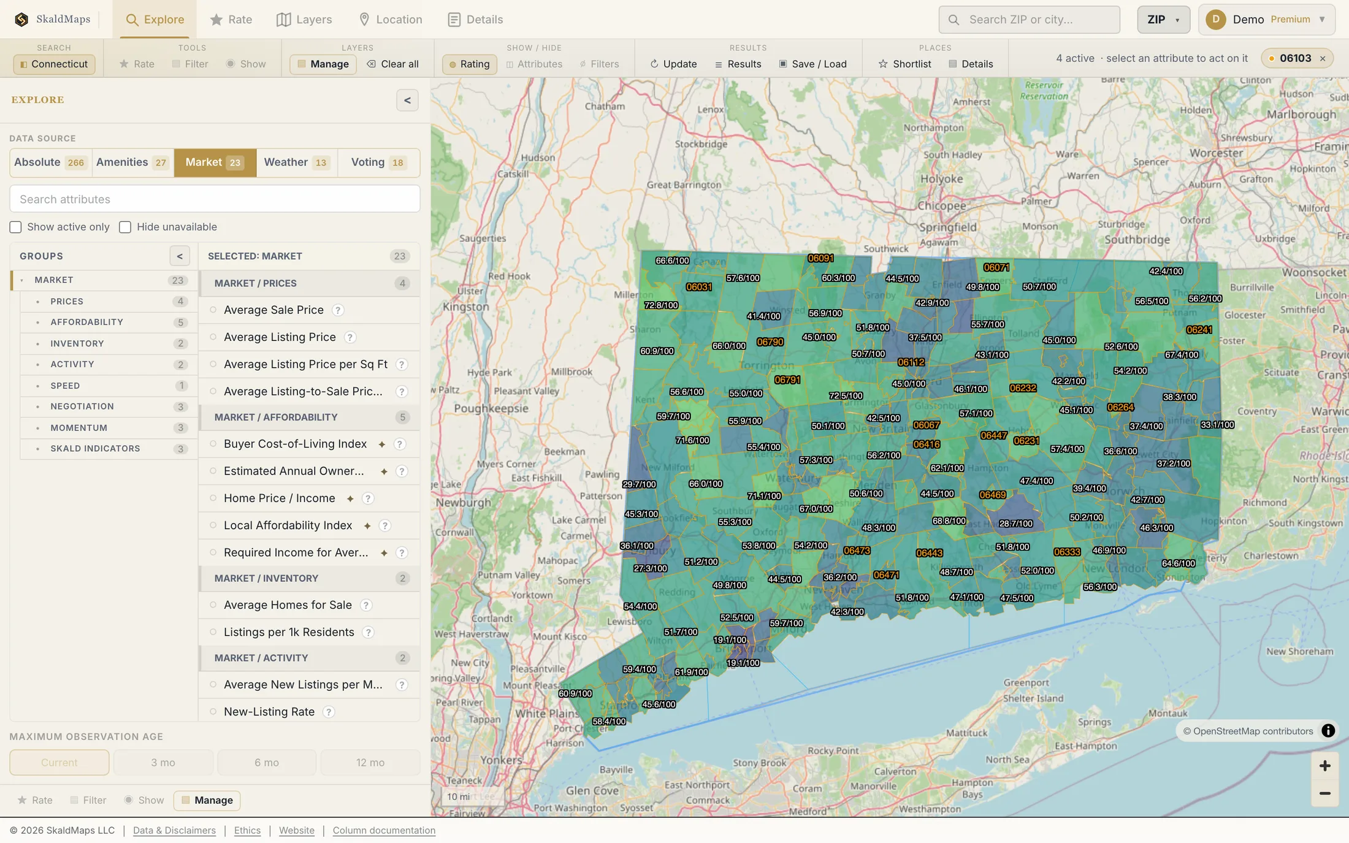Switch to the Layers top tab
Viewport: 1349px width, 843px height.
pos(304,20)
